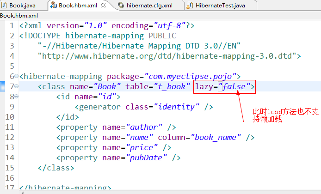
Task: Open the hibernate.cfg.xml tab
Action: (x=149, y=6)
